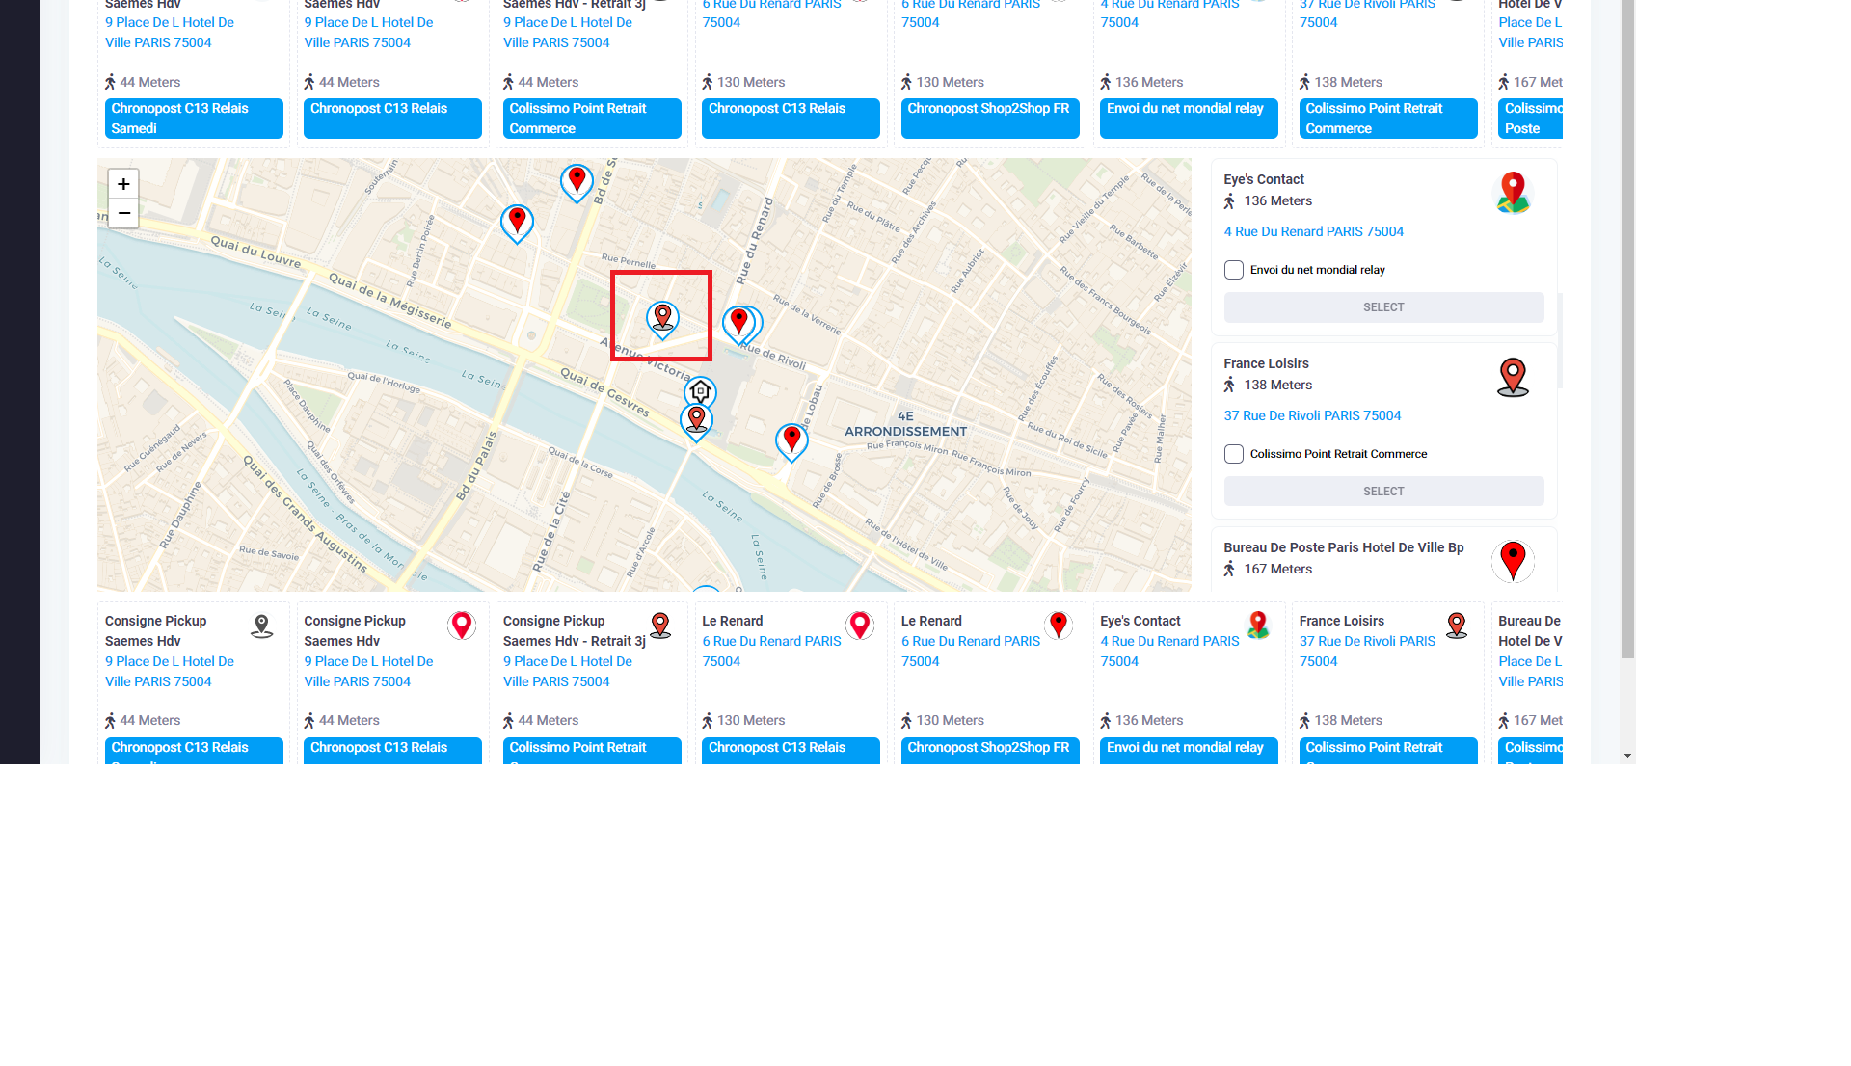Click the gray pin on the first Consigne Pickup card

(x=261, y=626)
